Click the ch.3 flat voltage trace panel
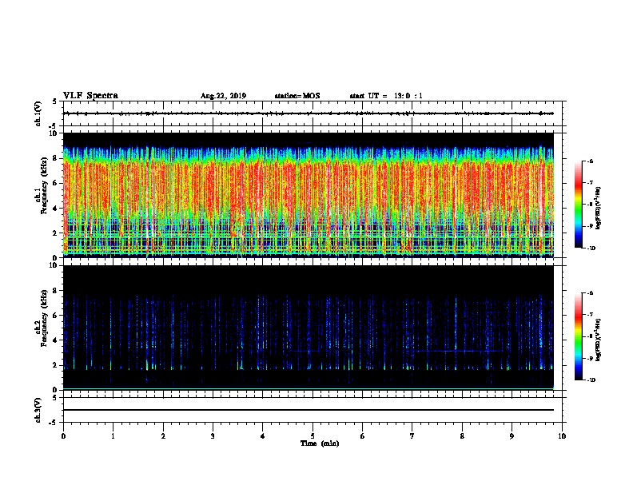Viewport: 633px width, 489px height. pos(313,410)
